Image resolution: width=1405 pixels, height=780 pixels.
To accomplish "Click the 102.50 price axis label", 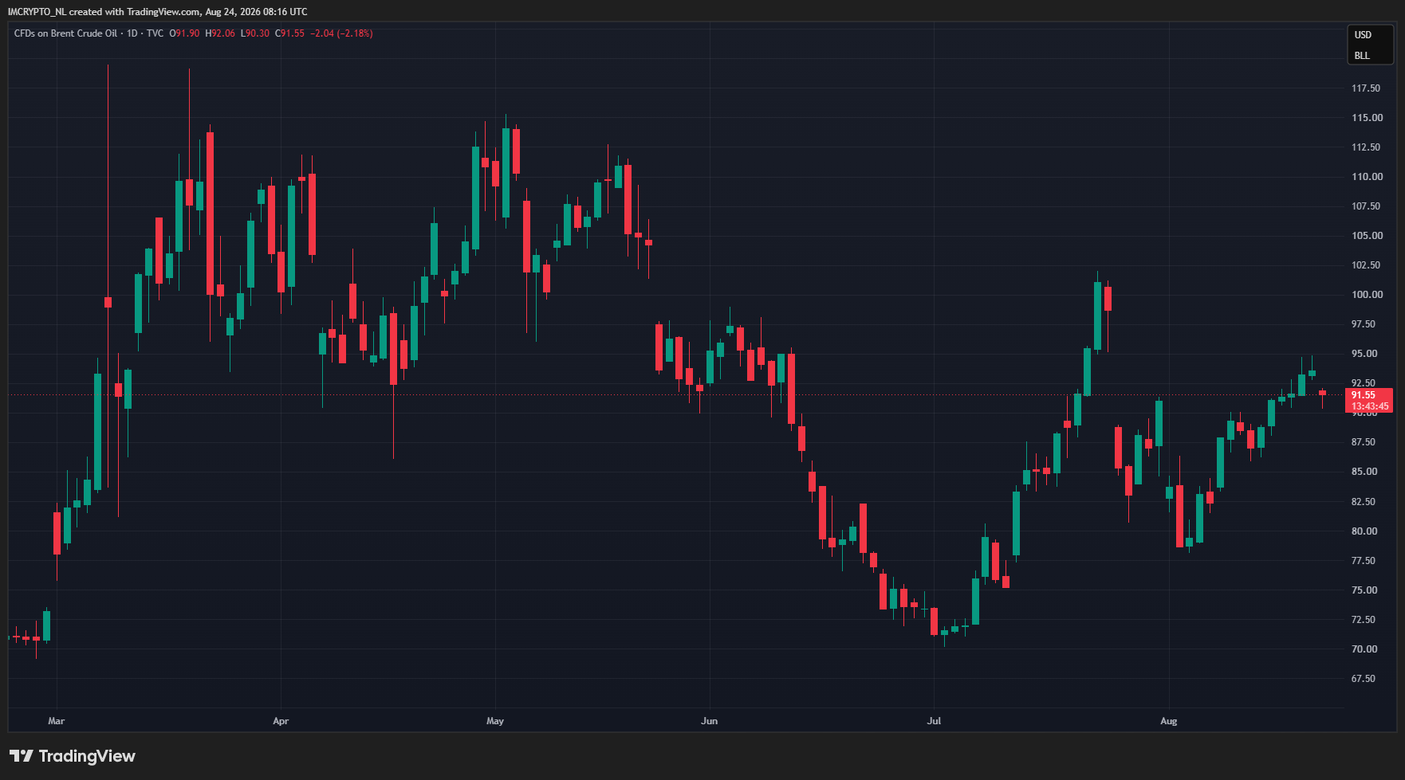I will click(x=1366, y=265).
